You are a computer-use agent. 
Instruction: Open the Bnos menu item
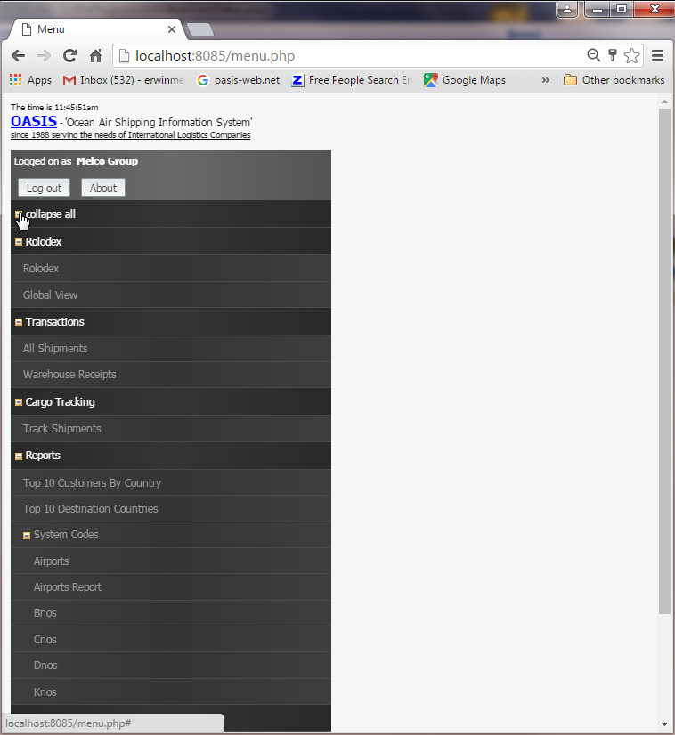pos(171,613)
